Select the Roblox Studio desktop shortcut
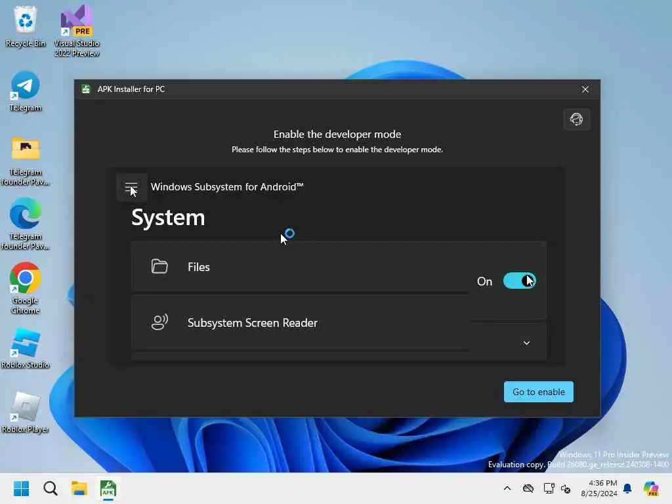The width and height of the screenshot is (672, 504). tap(26, 348)
